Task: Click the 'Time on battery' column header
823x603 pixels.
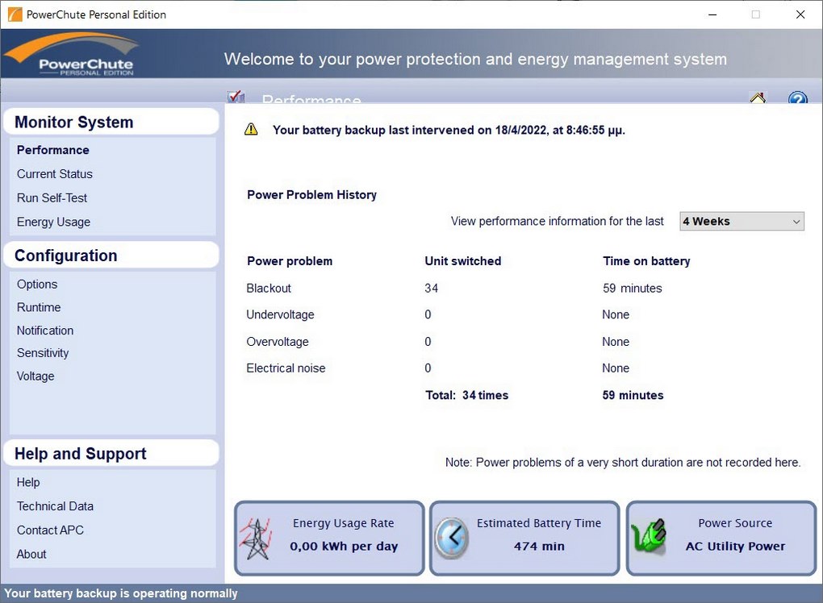Action: tap(646, 261)
